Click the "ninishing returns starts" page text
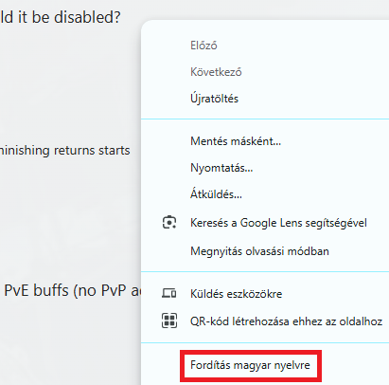The width and height of the screenshot is (389, 385). [64, 150]
